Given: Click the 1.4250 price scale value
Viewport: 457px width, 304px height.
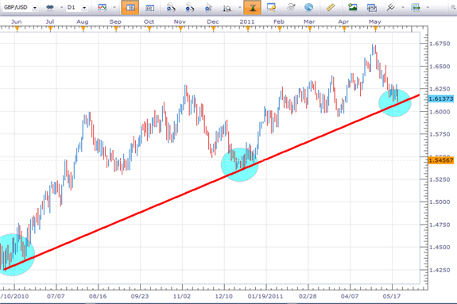Looking at the screenshot, I should coord(440,270).
